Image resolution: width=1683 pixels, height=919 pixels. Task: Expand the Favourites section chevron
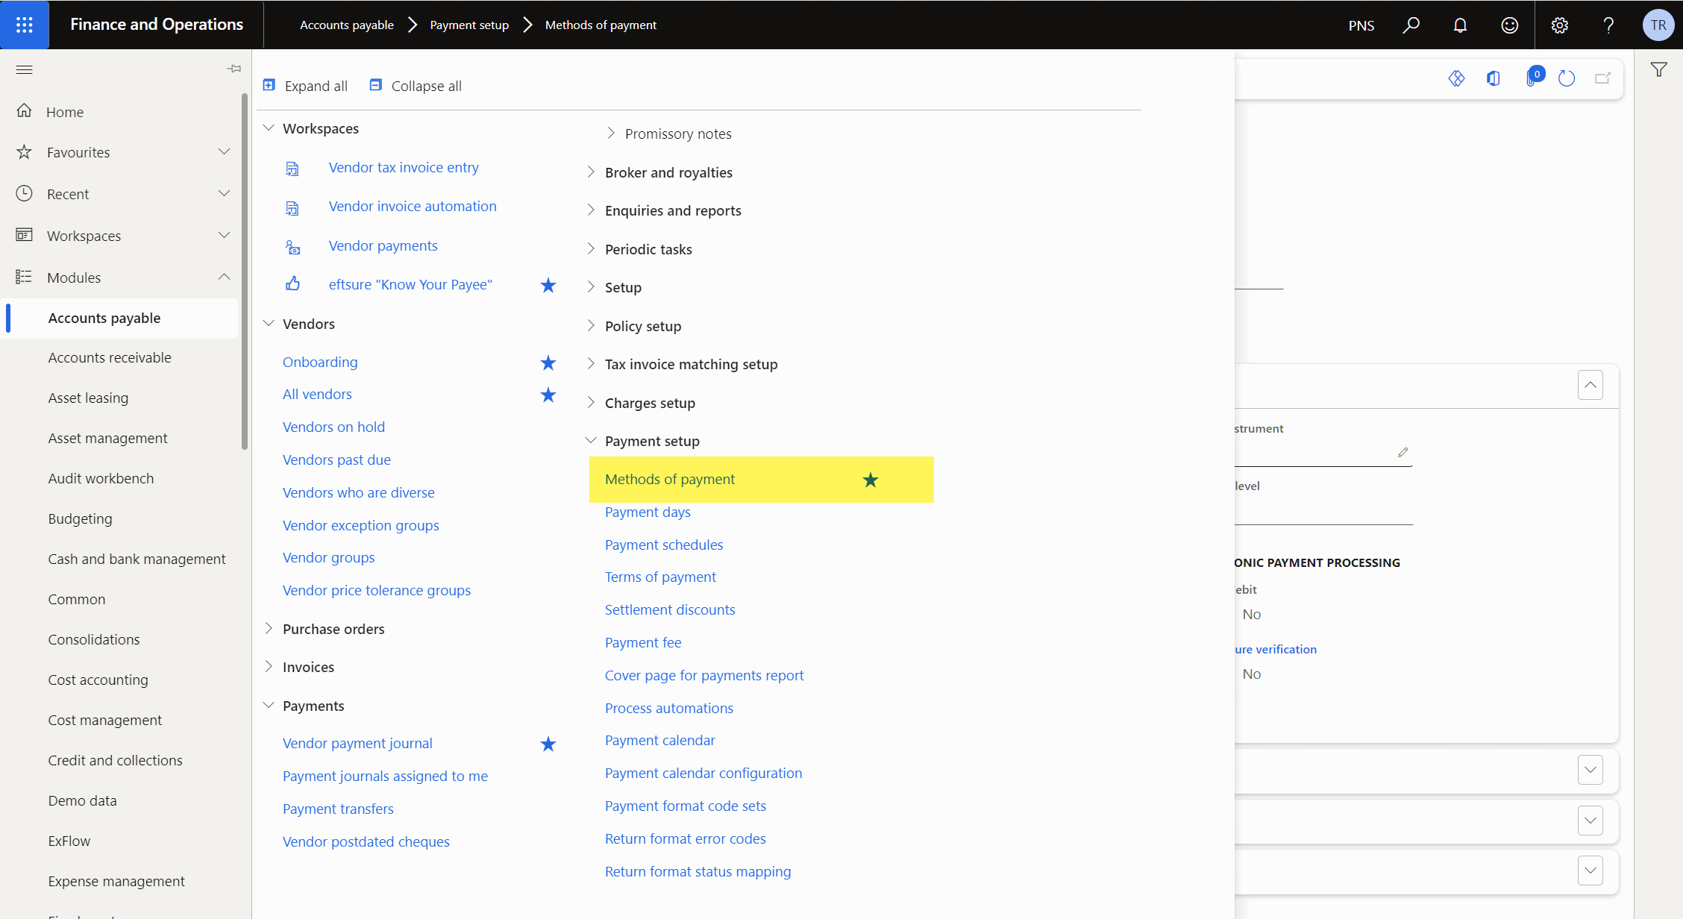coord(224,151)
